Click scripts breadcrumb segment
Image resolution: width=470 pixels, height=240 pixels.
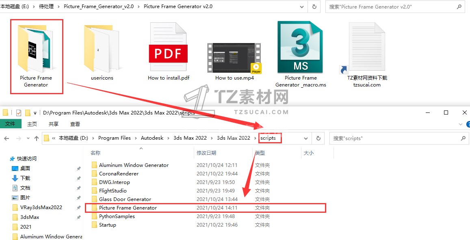point(268,138)
